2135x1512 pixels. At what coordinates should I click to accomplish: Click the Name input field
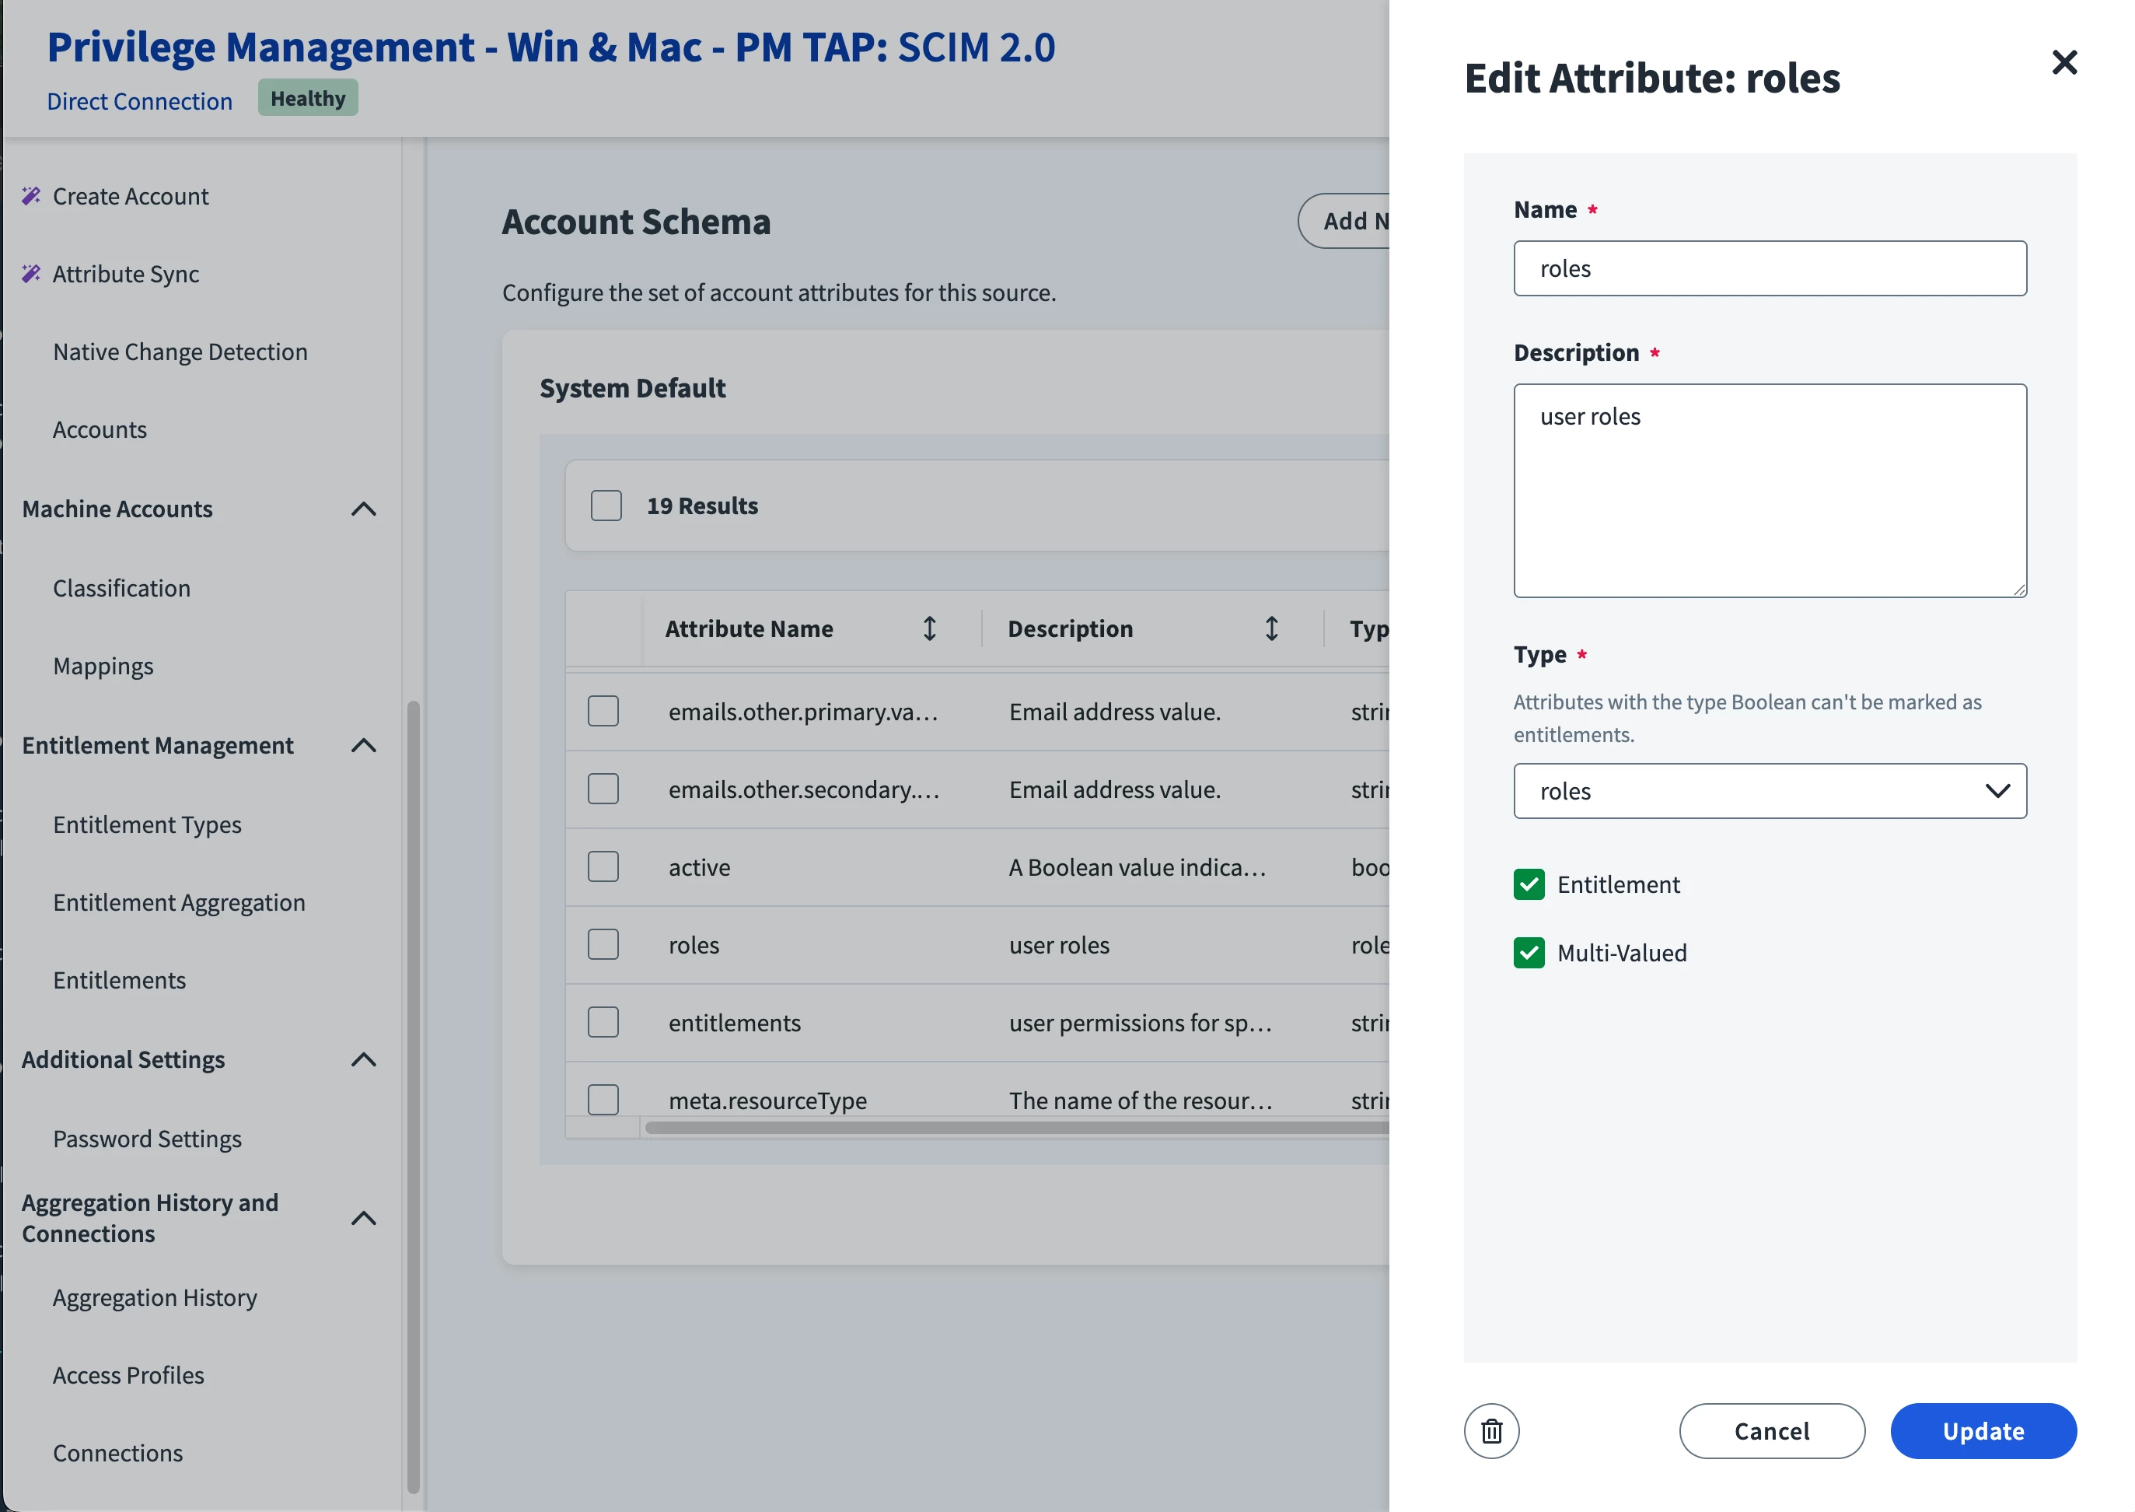pyautogui.click(x=1770, y=268)
